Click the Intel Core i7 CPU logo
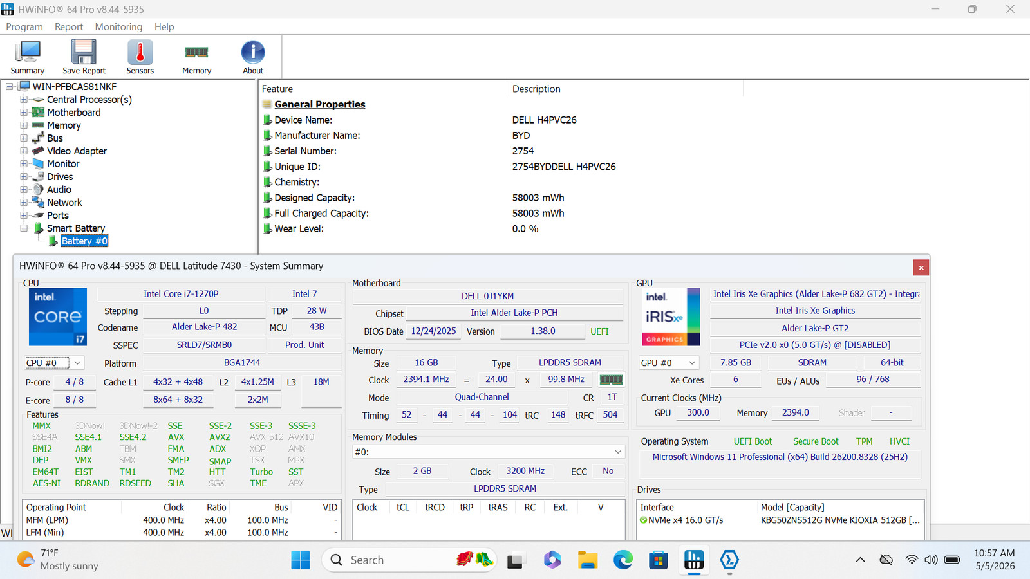Viewport: 1030px width, 579px height. (x=58, y=317)
